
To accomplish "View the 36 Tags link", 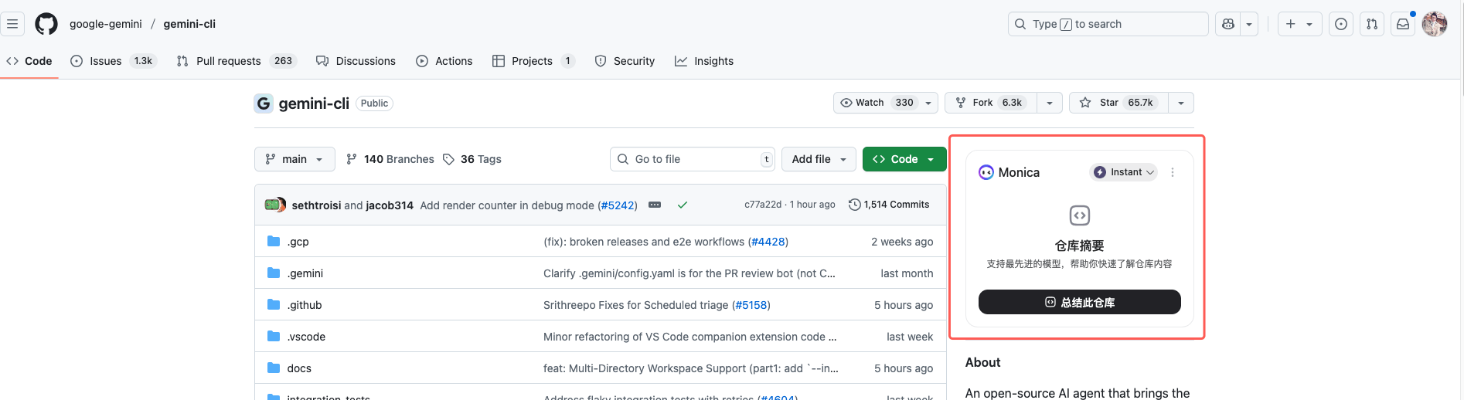I will coord(472,159).
